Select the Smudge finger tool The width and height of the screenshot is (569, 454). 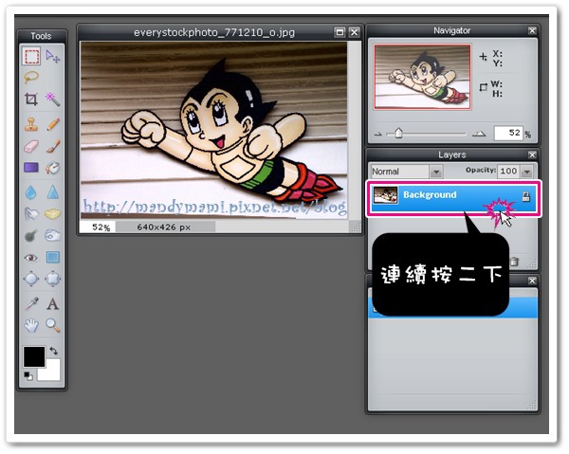coord(31,214)
